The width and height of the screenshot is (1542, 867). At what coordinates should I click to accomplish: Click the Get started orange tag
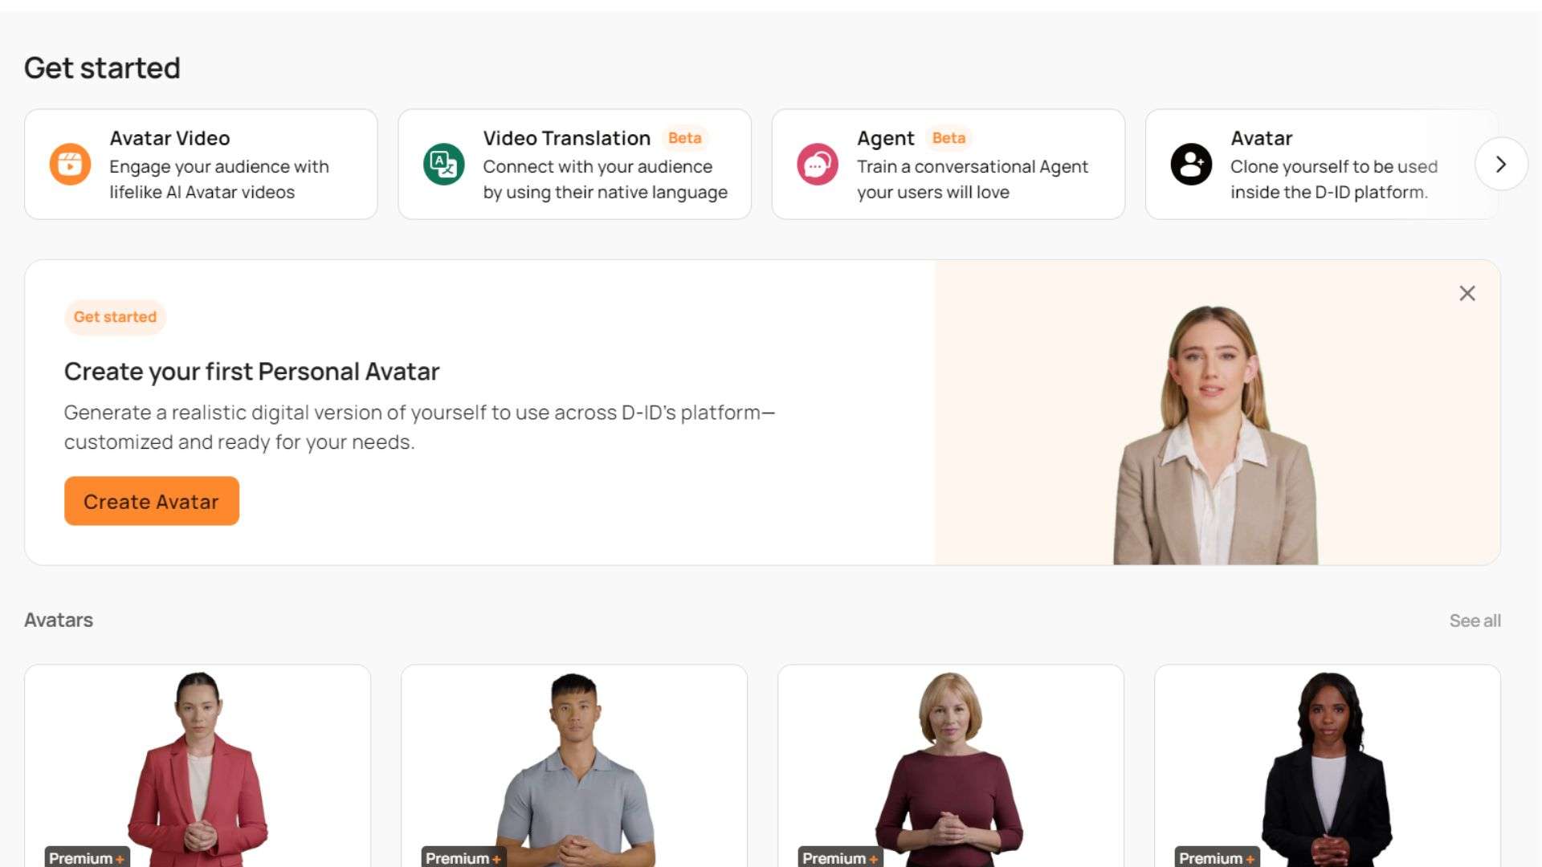pos(115,317)
